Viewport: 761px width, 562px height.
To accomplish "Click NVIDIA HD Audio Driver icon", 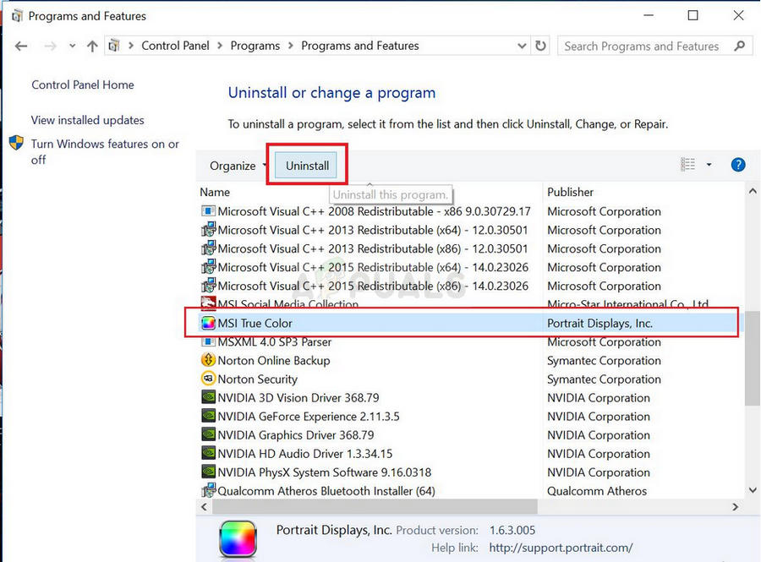I will (x=208, y=453).
